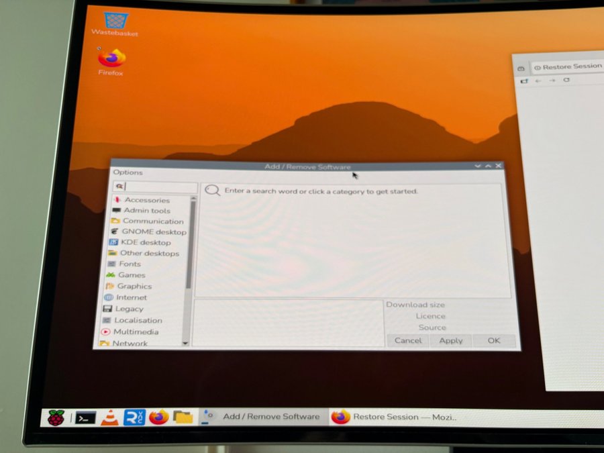Viewport: 604px width, 453px height.
Task: Click the Apply button
Action: [450, 340]
